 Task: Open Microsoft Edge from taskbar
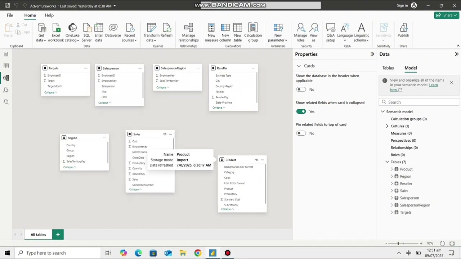(138, 253)
